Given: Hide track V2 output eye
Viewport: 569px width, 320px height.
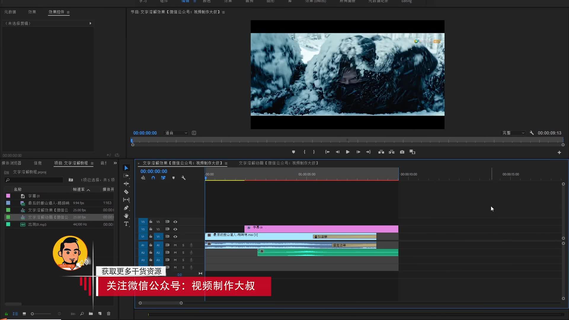Looking at the screenshot, I should [175, 229].
